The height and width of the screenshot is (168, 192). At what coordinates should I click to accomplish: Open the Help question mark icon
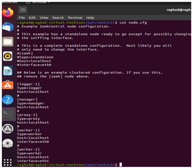pyautogui.click(x=8, y=100)
